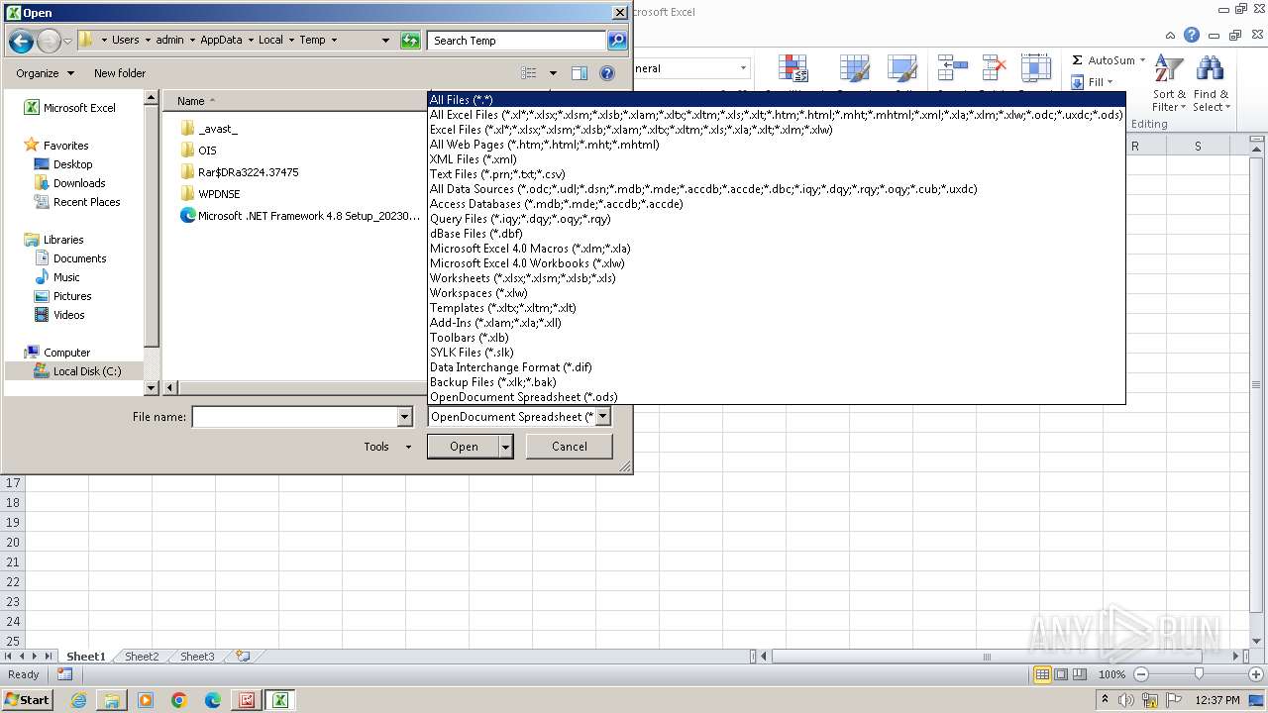Click the Start button
The image size is (1268, 713).
click(27, 700)
